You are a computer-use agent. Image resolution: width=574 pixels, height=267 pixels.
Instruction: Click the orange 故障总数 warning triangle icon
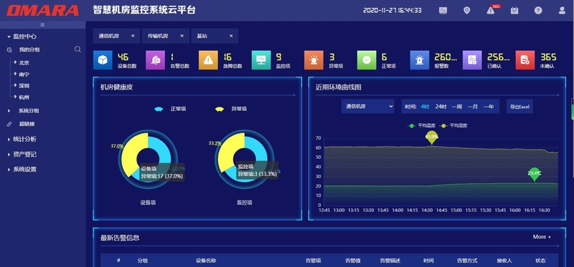(x=208, y=60)
